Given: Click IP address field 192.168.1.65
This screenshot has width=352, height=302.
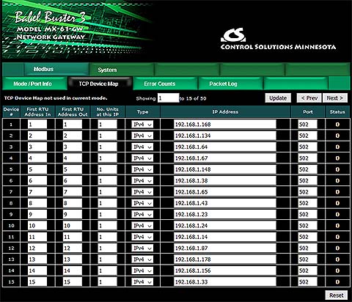Looking at the screenshot, I should (225, 192).
